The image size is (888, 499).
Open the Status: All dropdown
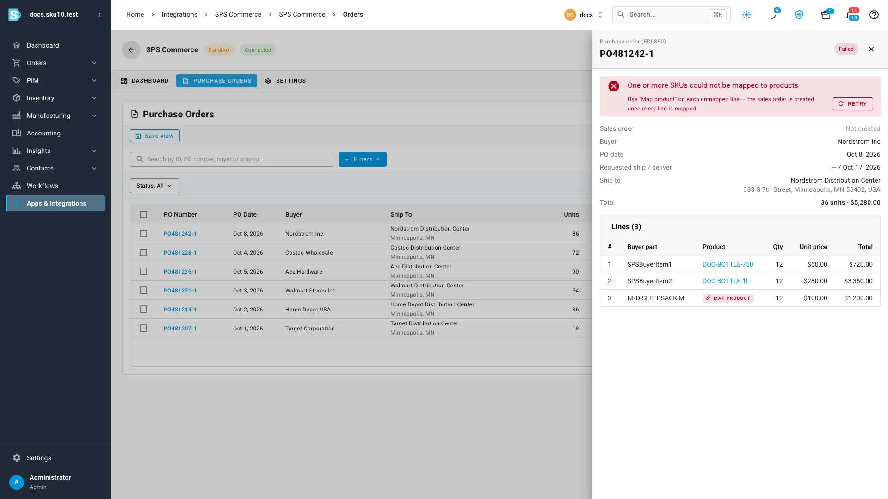pos(154,186)
